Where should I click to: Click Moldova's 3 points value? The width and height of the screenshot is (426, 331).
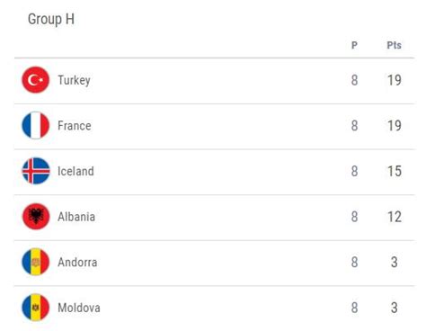tap(395, 308)
